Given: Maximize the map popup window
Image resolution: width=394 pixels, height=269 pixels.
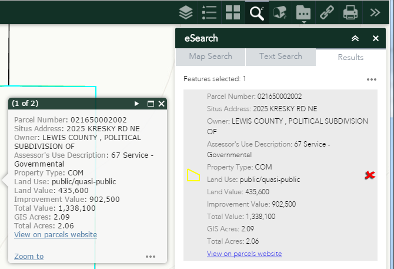Looking at the screenshot, I should coord(151,104).
